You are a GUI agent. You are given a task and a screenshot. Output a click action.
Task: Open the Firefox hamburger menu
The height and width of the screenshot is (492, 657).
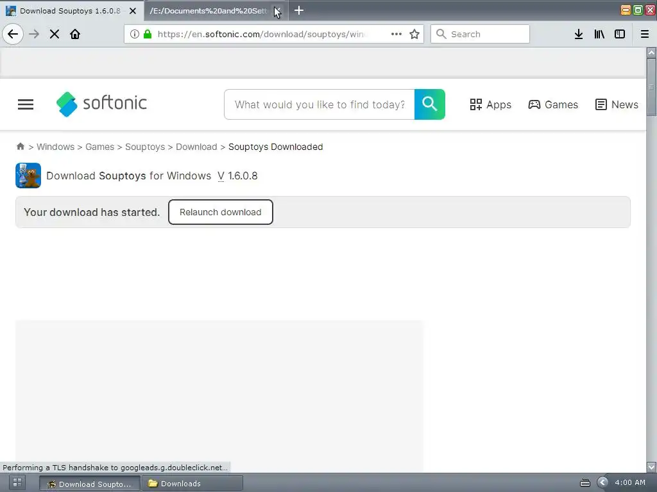click(645, 34)
